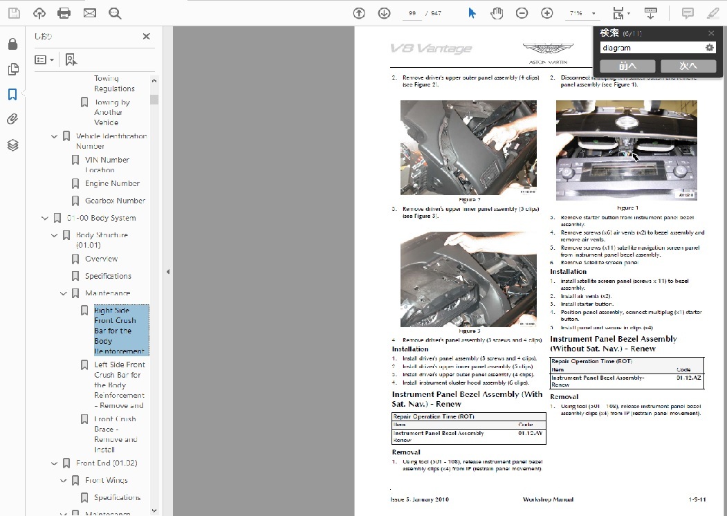
Task: Open the bookmark options dropdown menu
Action: coord(45,59)
